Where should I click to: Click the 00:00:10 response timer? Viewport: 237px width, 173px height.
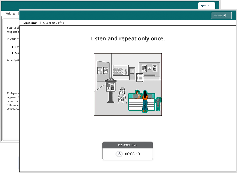coord(132,154)
